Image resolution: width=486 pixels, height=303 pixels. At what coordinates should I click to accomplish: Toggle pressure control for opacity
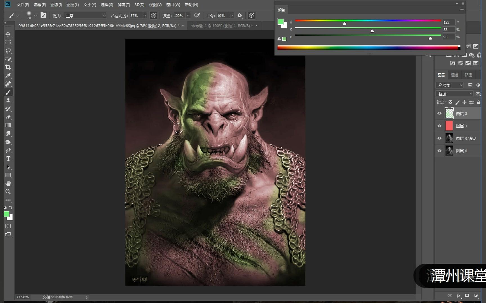[x=153, y=15]
